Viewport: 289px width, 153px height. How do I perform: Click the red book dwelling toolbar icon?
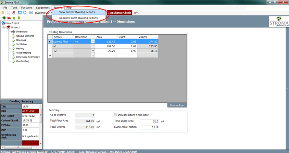click(x=14, y=13)
